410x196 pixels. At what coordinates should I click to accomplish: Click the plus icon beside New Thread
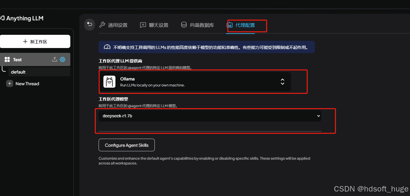point(10,84)
